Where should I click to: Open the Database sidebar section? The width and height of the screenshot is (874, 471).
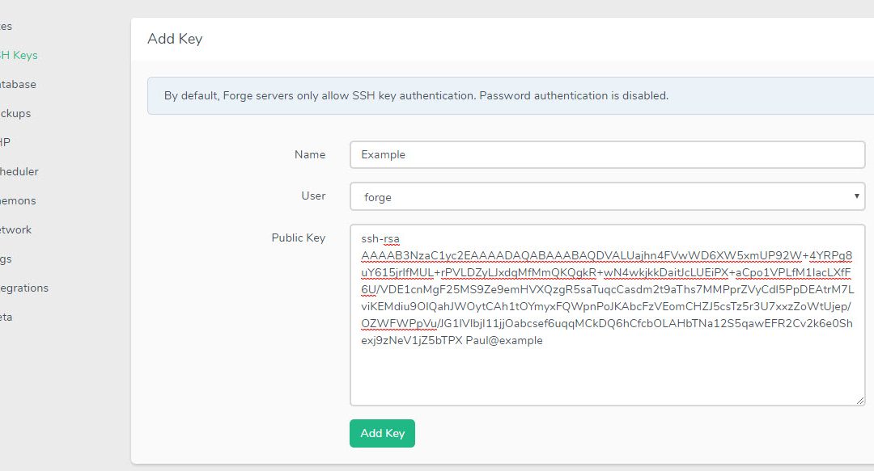tap(18, 84)
